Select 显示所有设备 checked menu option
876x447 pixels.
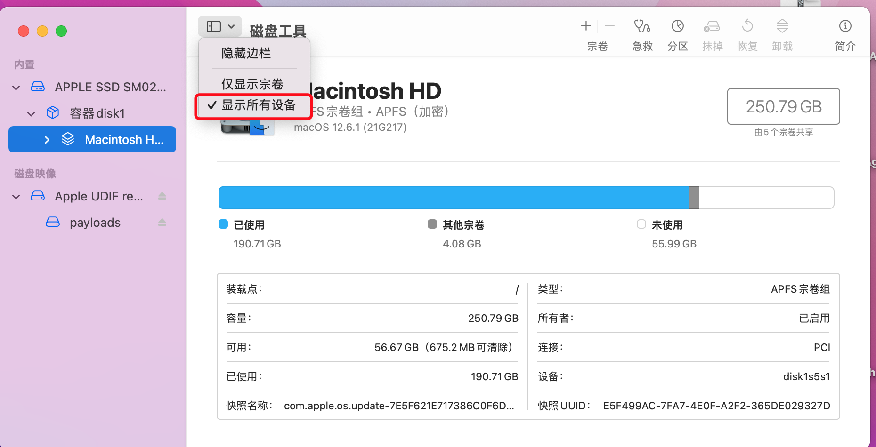pyautogui.click(x=254, y=105)
